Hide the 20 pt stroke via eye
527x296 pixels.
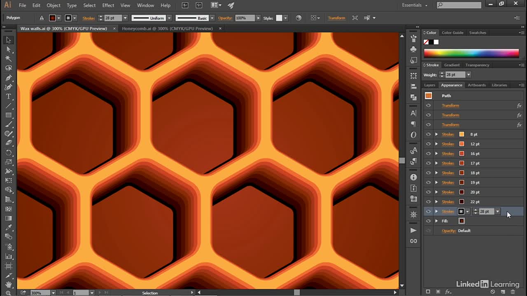point(429,192)
